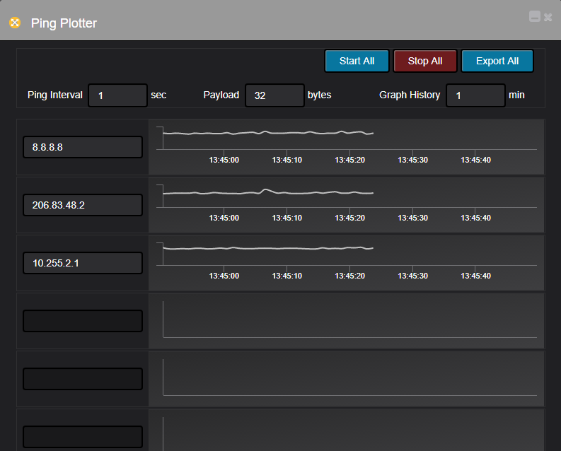561x451 pixels.
Task: Select the 8.8.8.8 host field
Action: click(x=83, y=147)
